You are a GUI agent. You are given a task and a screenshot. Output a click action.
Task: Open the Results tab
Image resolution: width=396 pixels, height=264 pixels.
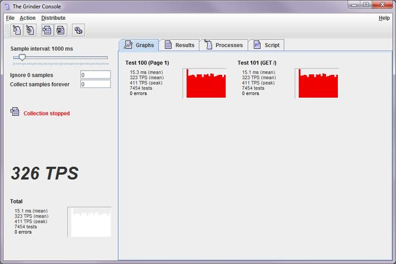tap(179, 45)
